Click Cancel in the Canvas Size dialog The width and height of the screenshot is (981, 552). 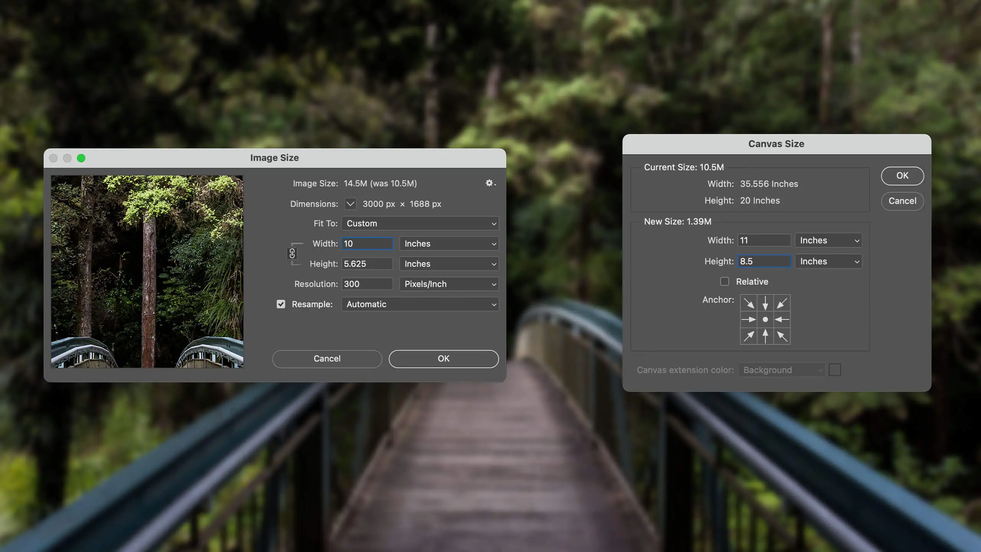[x=902, y=201]
